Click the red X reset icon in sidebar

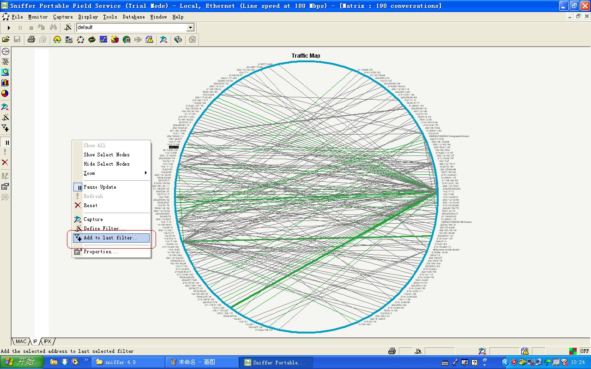tap(5, 162)
